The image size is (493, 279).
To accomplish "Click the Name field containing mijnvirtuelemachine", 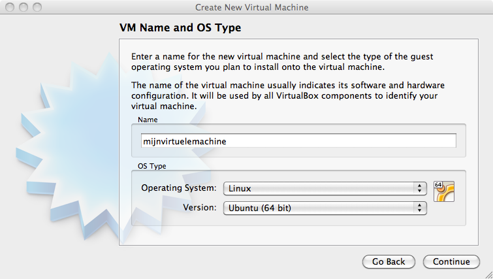I will click(x=298, y=141).
